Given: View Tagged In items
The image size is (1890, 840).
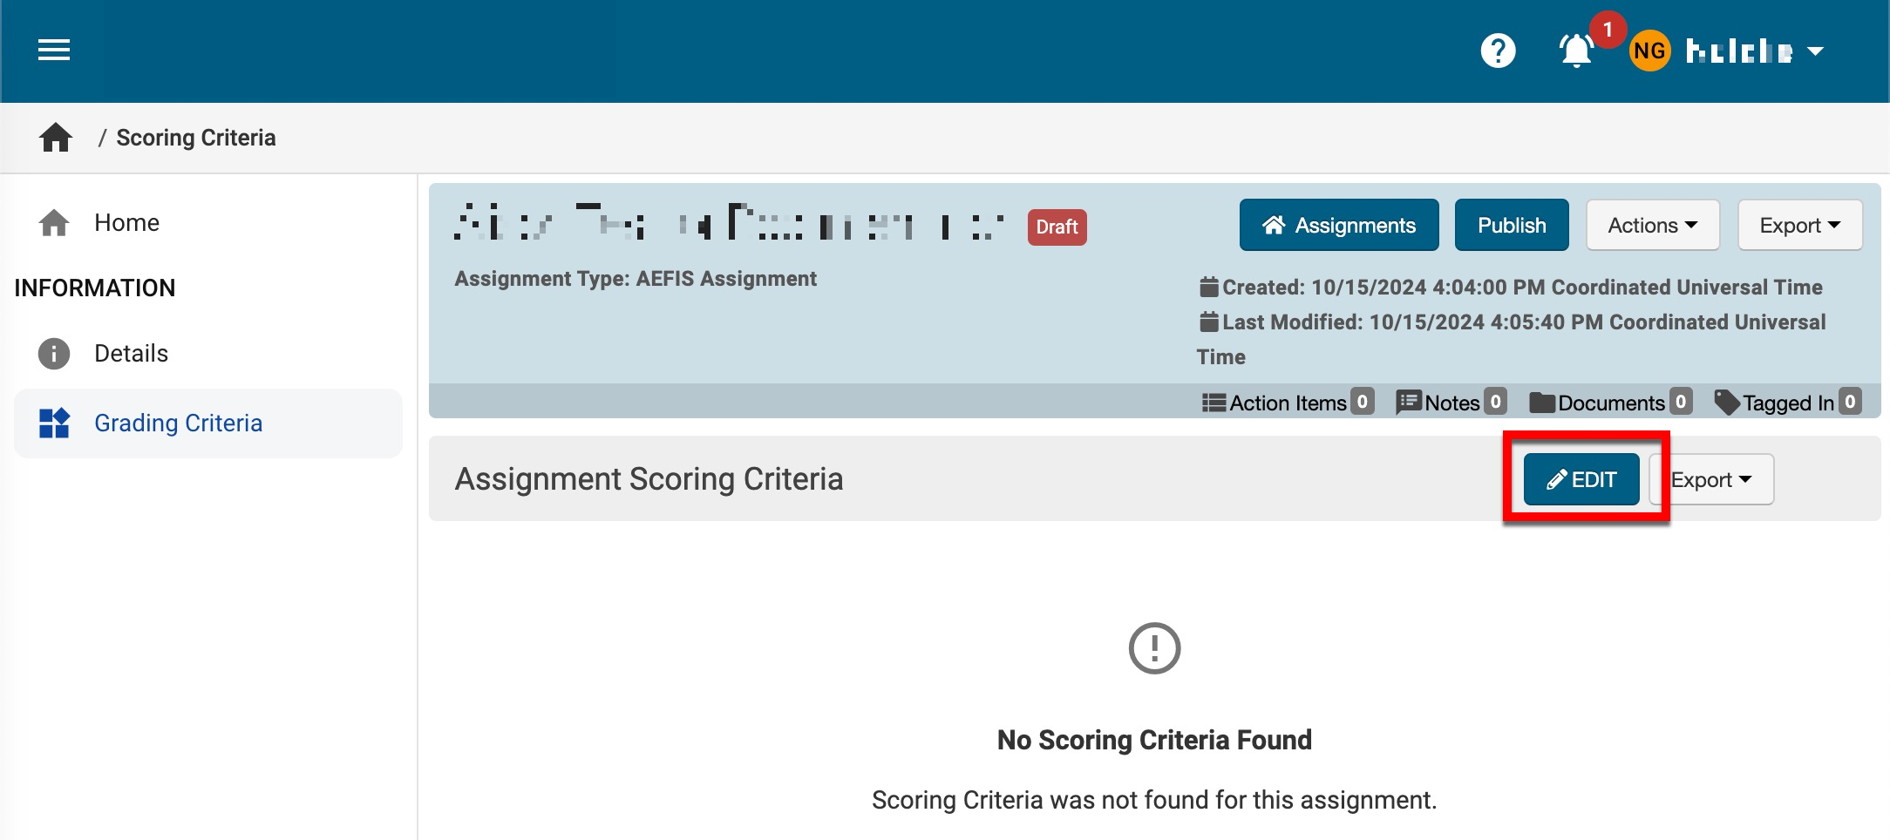Looking at the screenshot, I should click(1786, 403).
